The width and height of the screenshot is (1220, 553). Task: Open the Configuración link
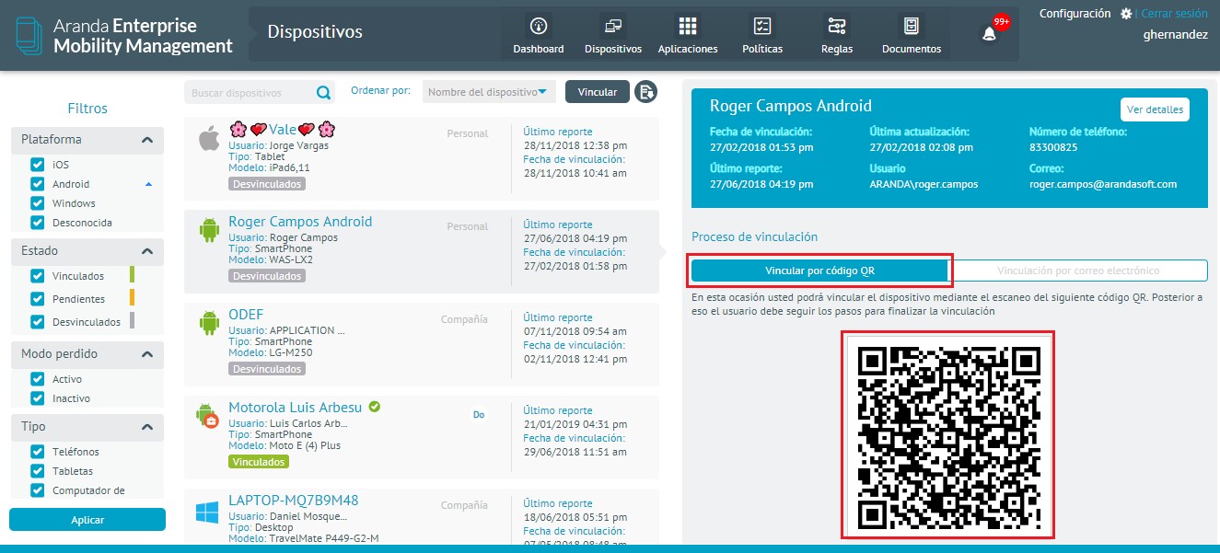(x=1075, y=14)
